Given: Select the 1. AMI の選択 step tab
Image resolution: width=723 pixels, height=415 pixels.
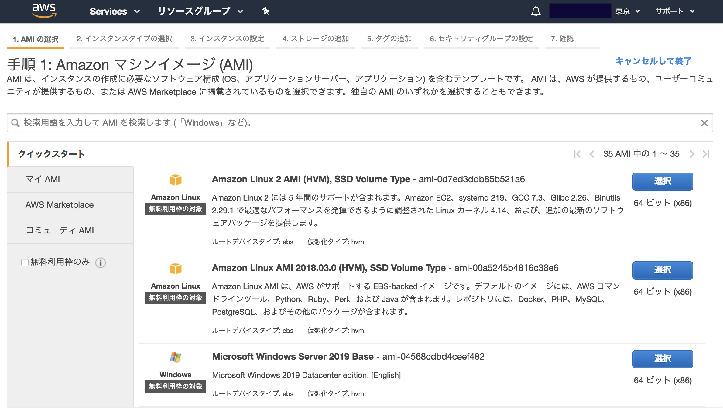Looking at the screenshot, I should 36,39.
